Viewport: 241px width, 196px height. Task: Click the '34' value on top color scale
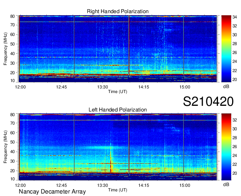[x=235, y=17]
